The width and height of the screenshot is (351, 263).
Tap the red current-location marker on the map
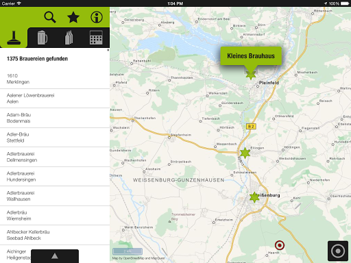pyautogui.click(x=279, y=245)
